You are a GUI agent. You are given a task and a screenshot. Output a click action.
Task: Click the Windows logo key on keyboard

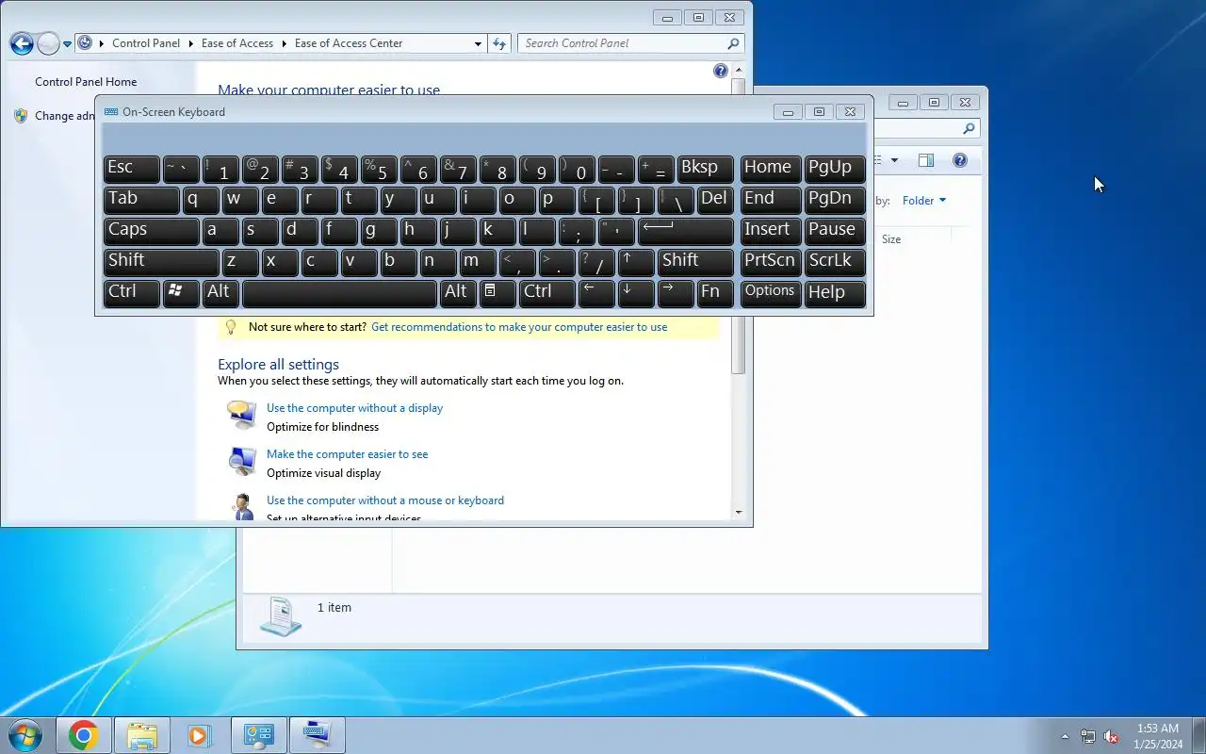pyautogui.click(x=181, y=293)
